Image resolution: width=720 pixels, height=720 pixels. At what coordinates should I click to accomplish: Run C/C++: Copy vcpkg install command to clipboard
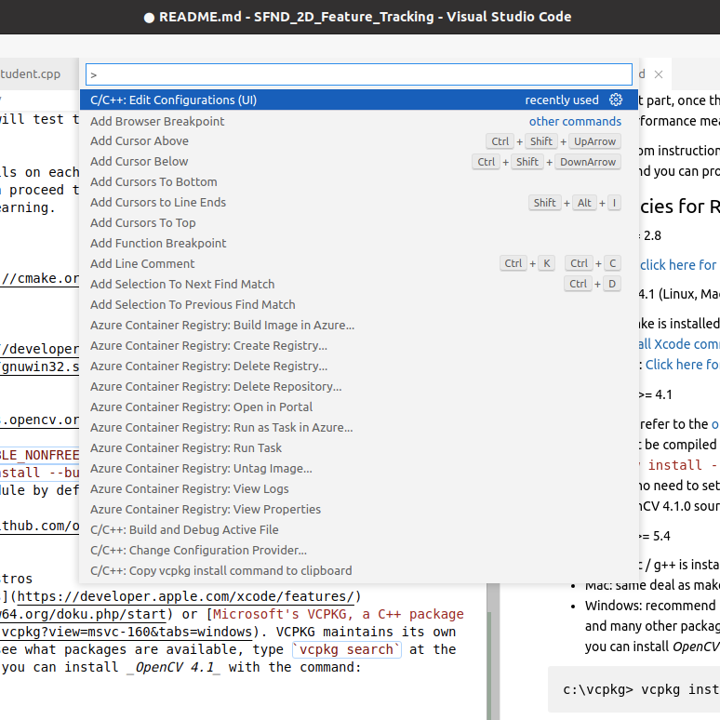coord(359,570)
